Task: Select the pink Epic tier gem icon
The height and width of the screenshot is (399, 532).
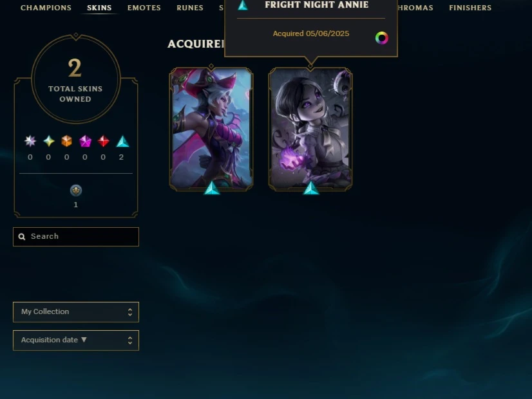Action: [x=85, y=141]
